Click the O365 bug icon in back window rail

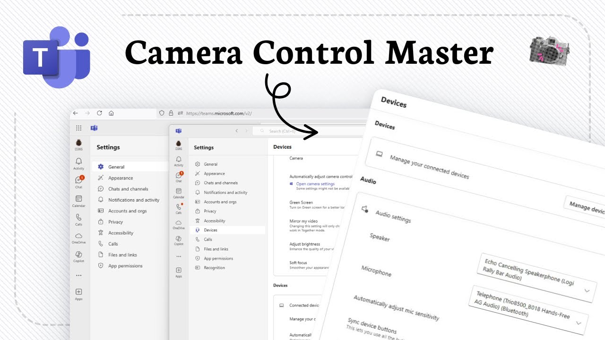pyautogui.click(x=78, y=144)
